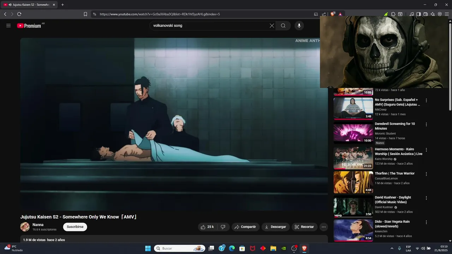Open the Brave main menu hamburger

click(447, 14)
